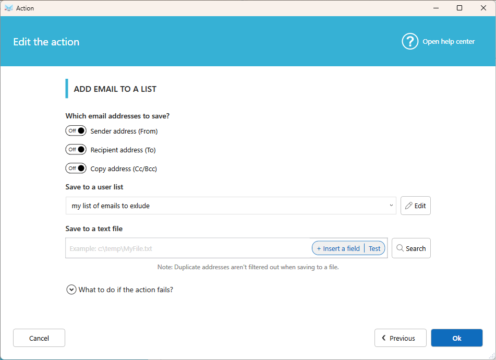The image size is (496, 360).
Task: Click the window resize grip corner
Action: 492,356
